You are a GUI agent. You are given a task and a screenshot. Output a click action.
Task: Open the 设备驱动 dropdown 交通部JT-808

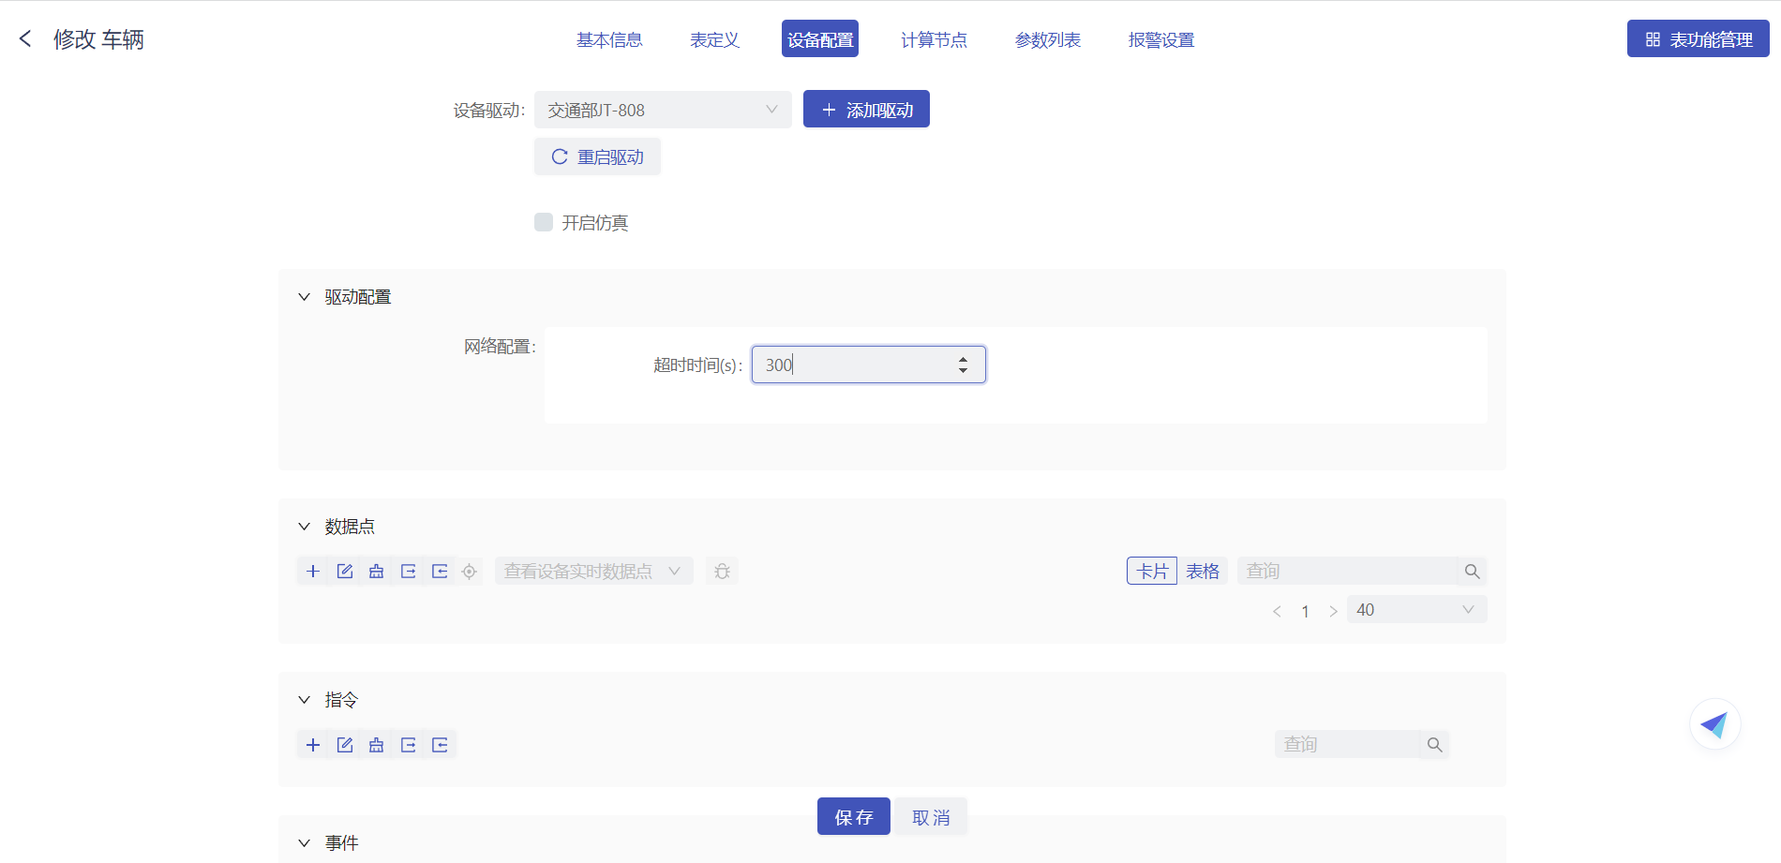(x=663, y=110)
